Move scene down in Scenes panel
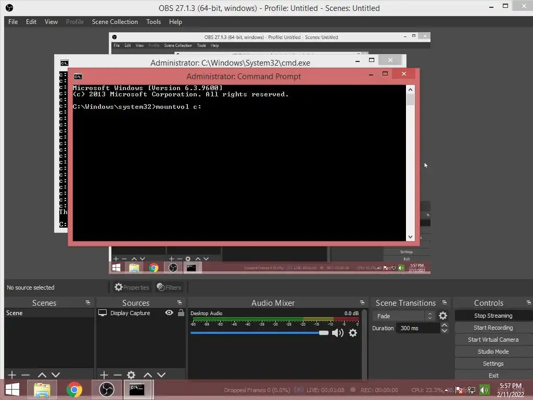The height and width of the screenshot is (400, 533). point(56,375)
